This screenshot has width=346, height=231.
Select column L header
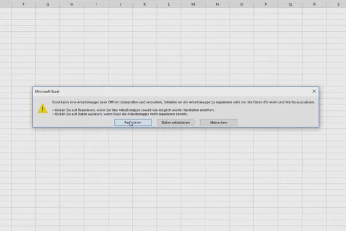point(169,4)
